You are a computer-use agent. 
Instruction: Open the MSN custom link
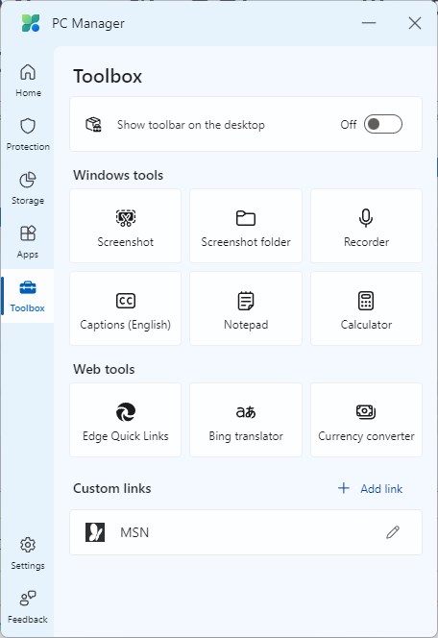pos(246,532)
